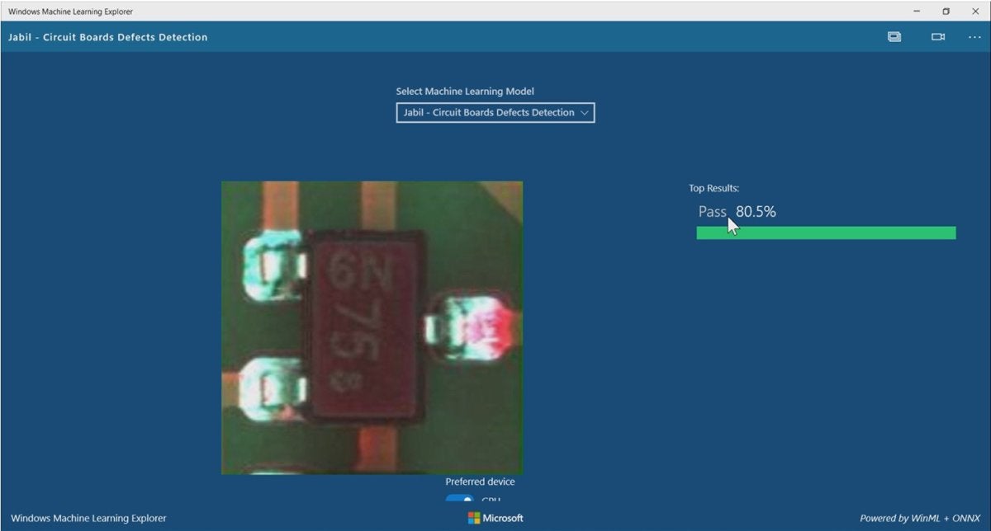Image resolution: width=991 pixels, height=531 pixels.
Task: Click Powered by WinML + ONNX text
Action: (920, 519)
